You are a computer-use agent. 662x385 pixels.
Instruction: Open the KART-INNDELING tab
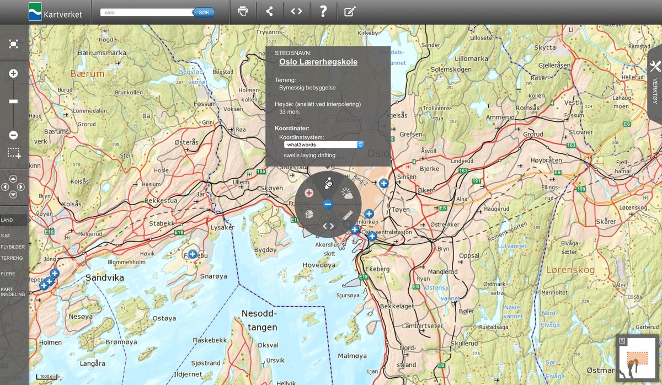(14, 292)
